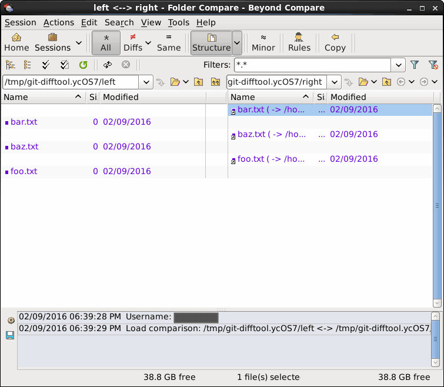Open the right browse folder dropdown arrow
Screen dimensions: 444x387
coord(374,82)
